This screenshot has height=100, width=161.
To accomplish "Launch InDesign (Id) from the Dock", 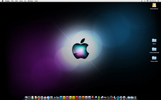I will 67,97.
